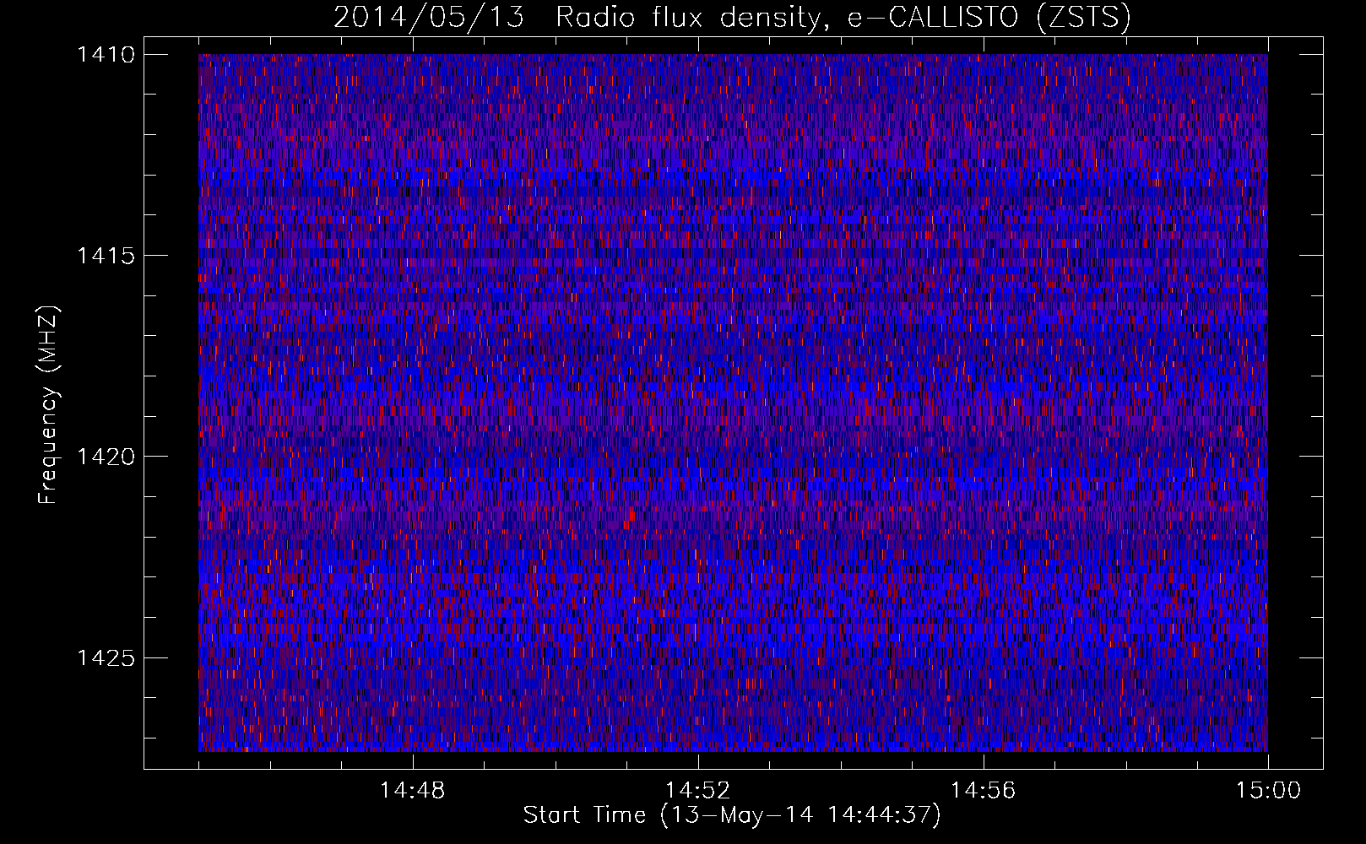1366x844 pixels.
Task: Click the 14:52 time tick label
Action: (x=697, y=791)
